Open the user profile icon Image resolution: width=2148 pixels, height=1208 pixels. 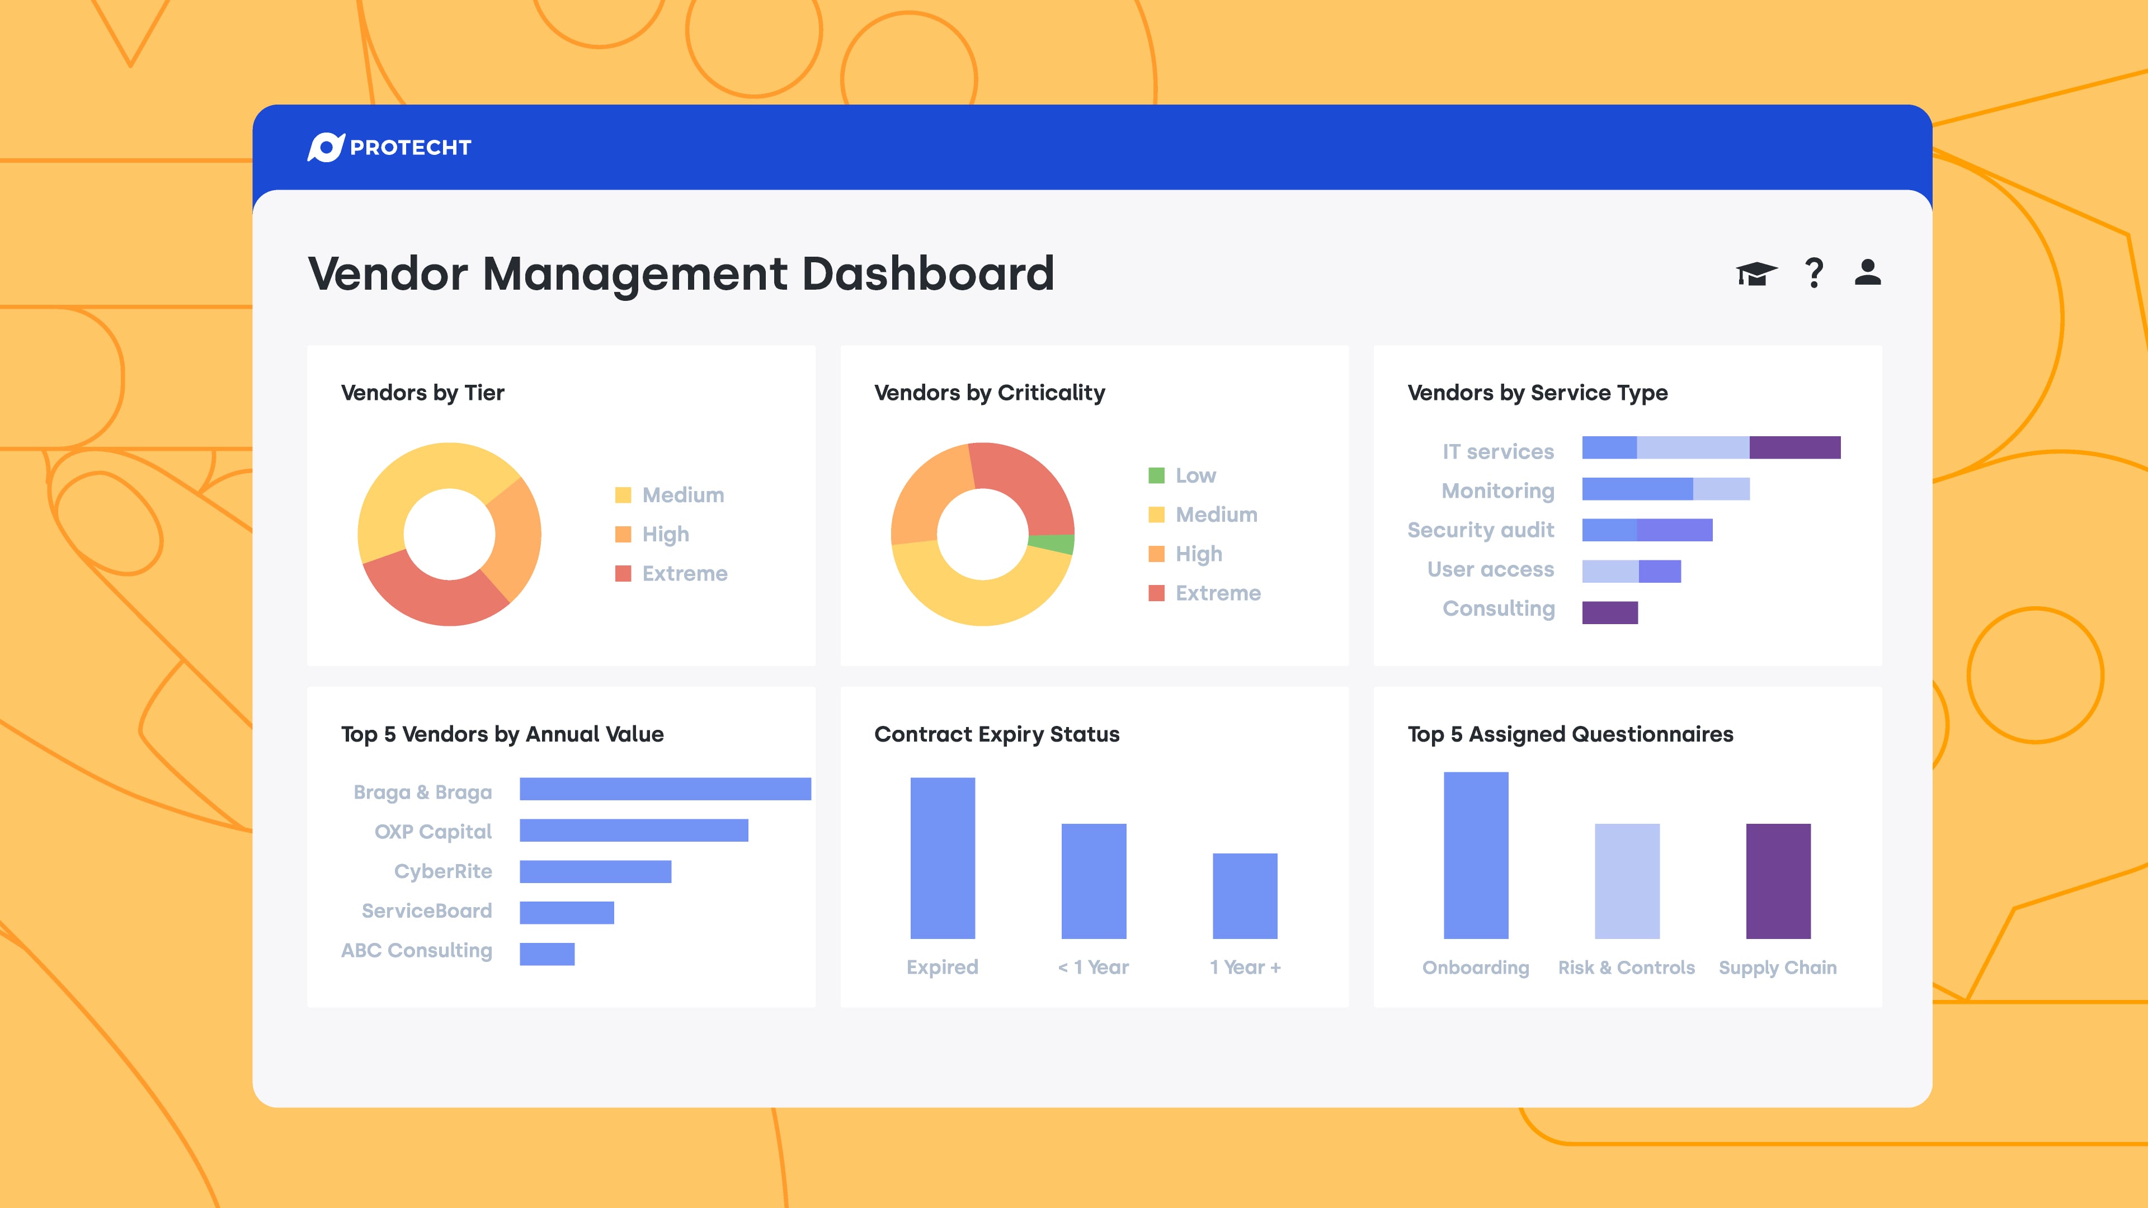(1868, 272)
